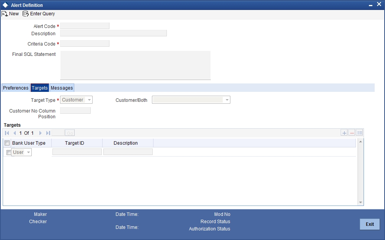This screenshot has height=240, width=385.
Task: Click the Go page button
Action: coord(70,133)
